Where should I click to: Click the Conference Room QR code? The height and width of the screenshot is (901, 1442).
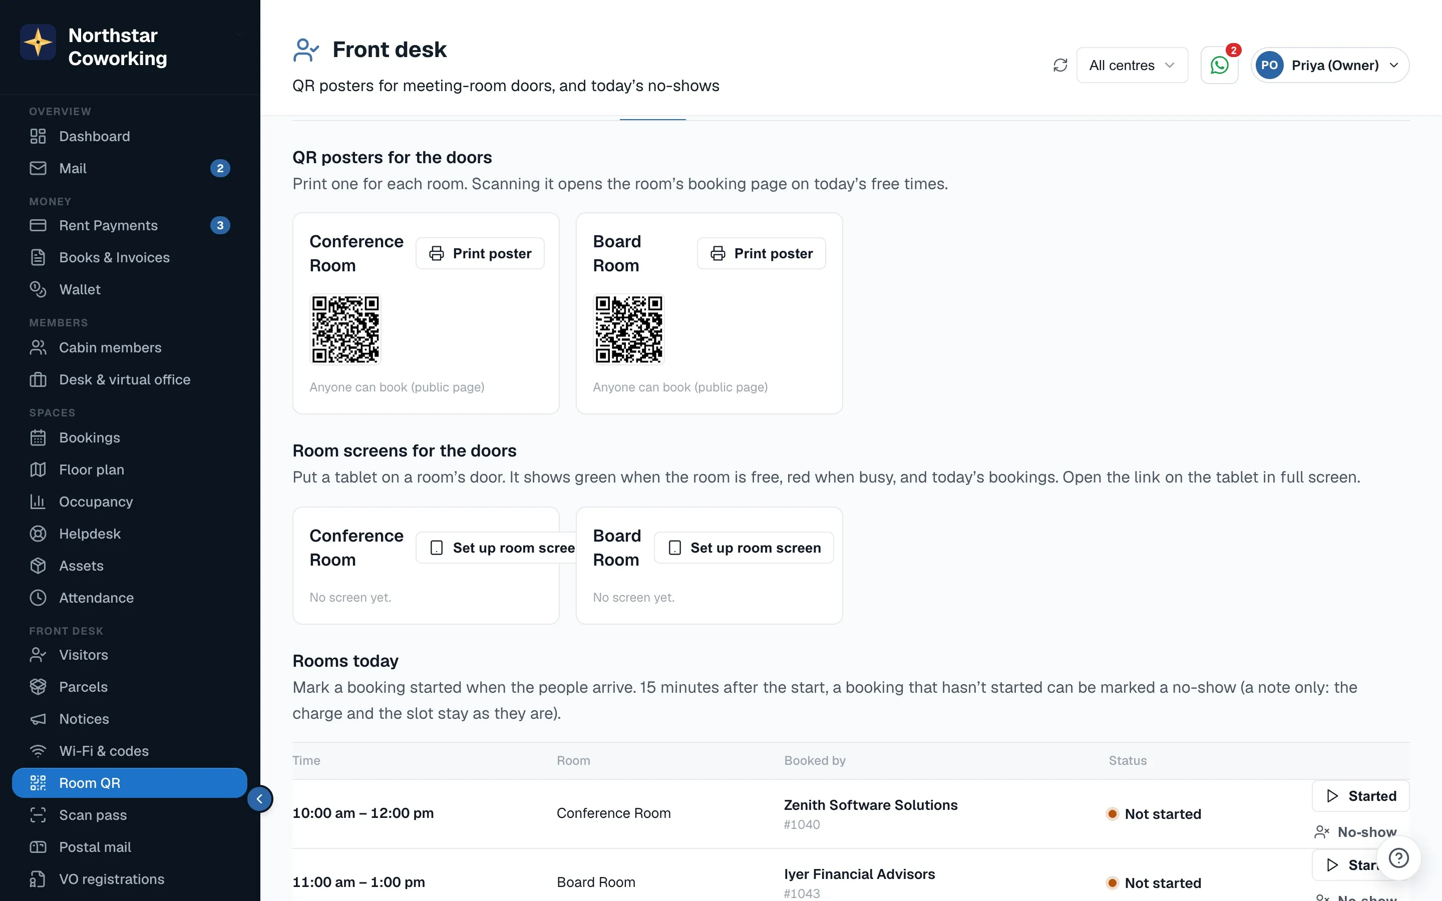tap(345, 329)
